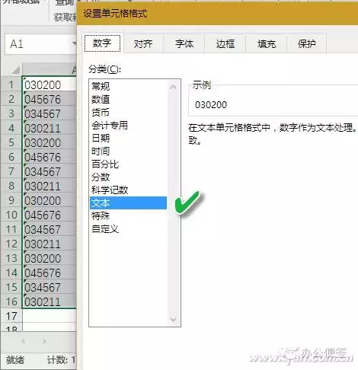Image resolution: width=358 pixels, height=370 pixels.
Task: Select the highlighted 文本 category
Action: (x=129, y=203)
